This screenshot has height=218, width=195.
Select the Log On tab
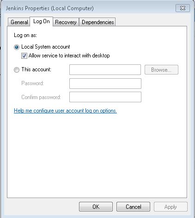(x=42, y=21)
